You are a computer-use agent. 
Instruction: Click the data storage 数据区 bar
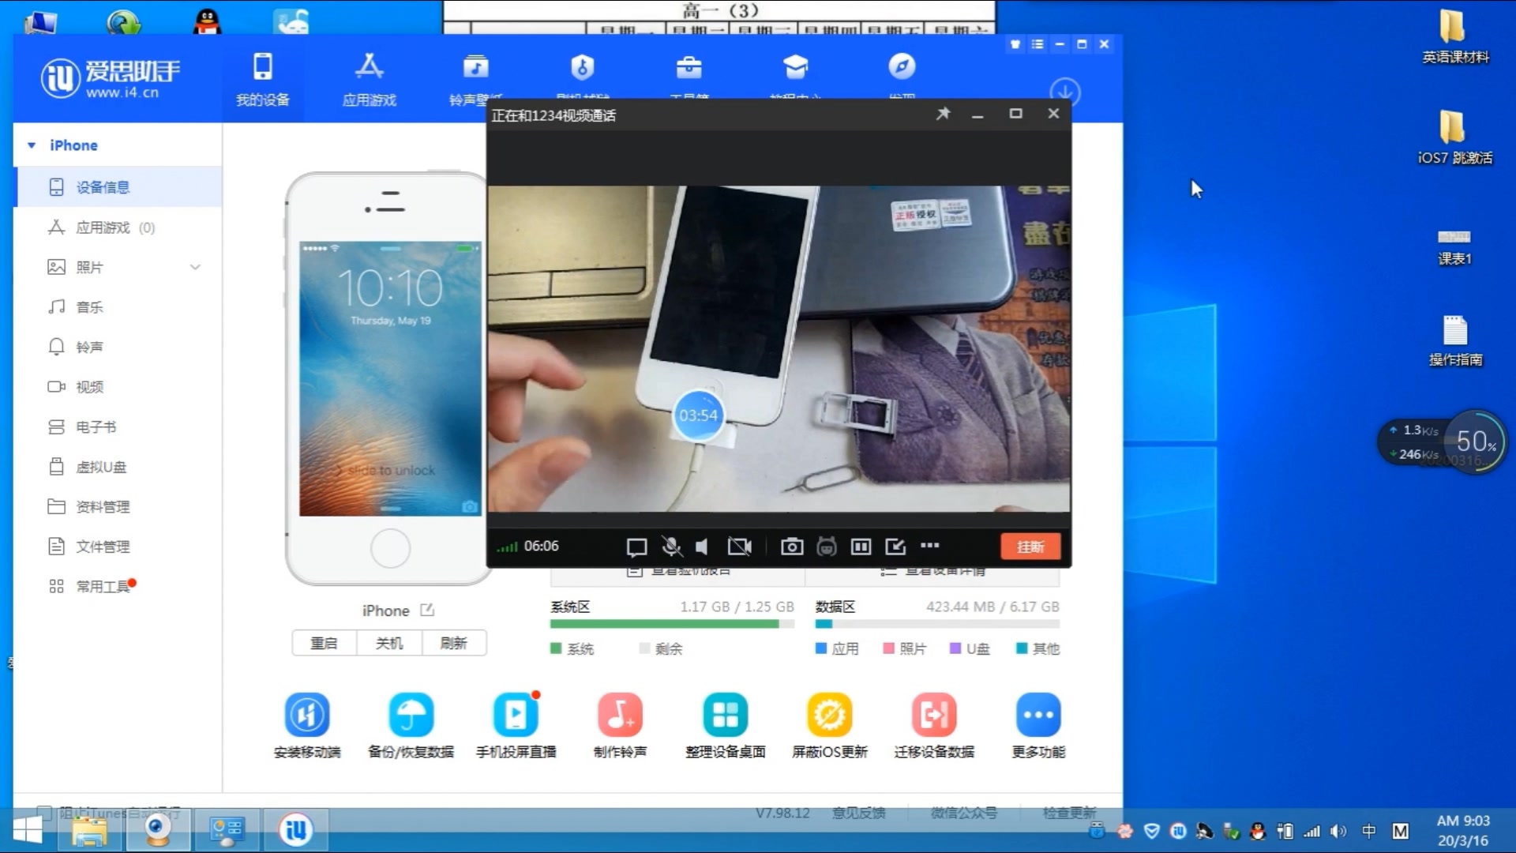coord(937,624)
